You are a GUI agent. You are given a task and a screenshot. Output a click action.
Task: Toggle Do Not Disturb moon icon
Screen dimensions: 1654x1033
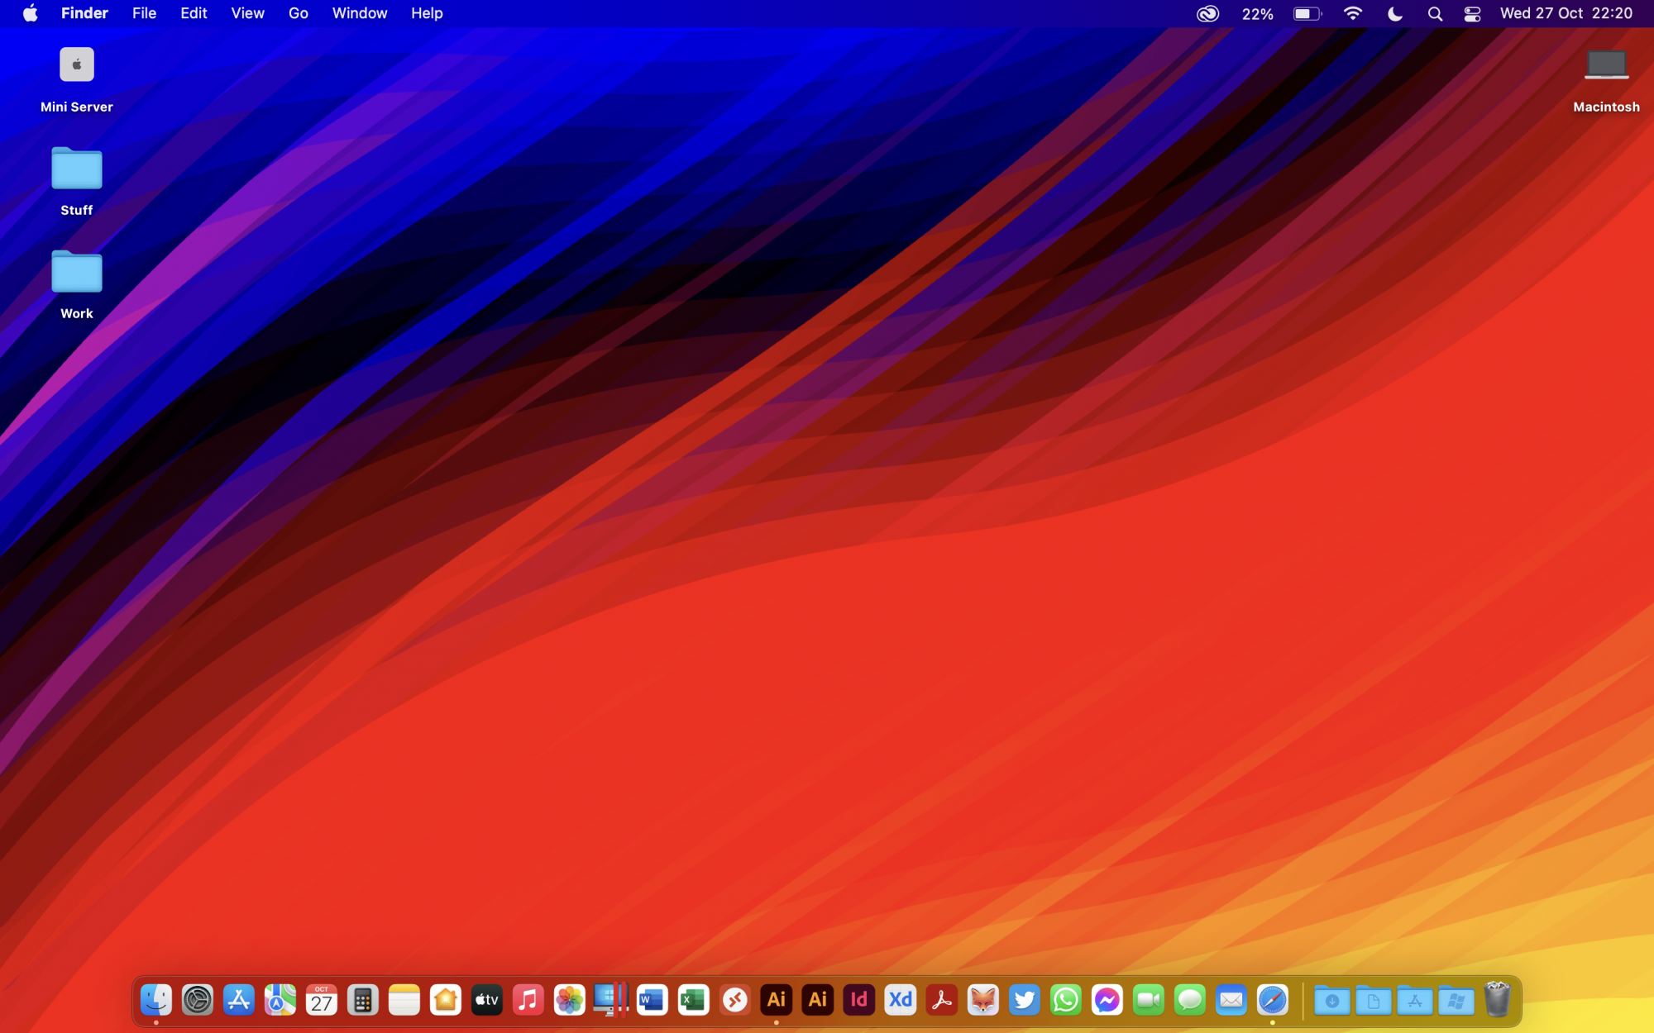(x=1394, y=13)
